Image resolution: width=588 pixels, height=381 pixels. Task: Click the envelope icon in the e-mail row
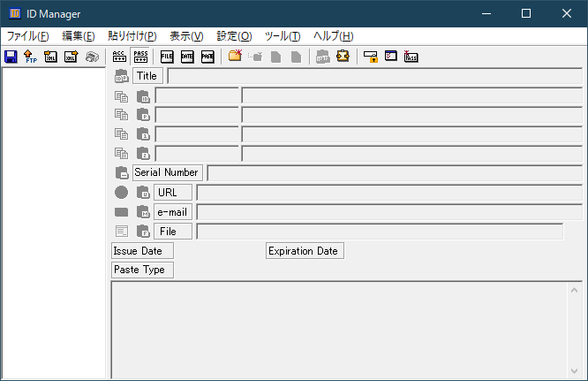(121, 212)
